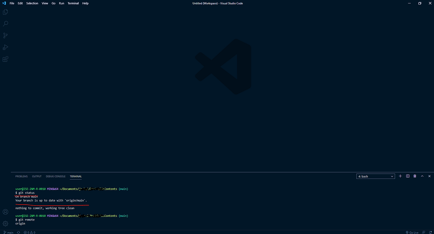Maximize the panel with the chevron toggle

[422, 176]
